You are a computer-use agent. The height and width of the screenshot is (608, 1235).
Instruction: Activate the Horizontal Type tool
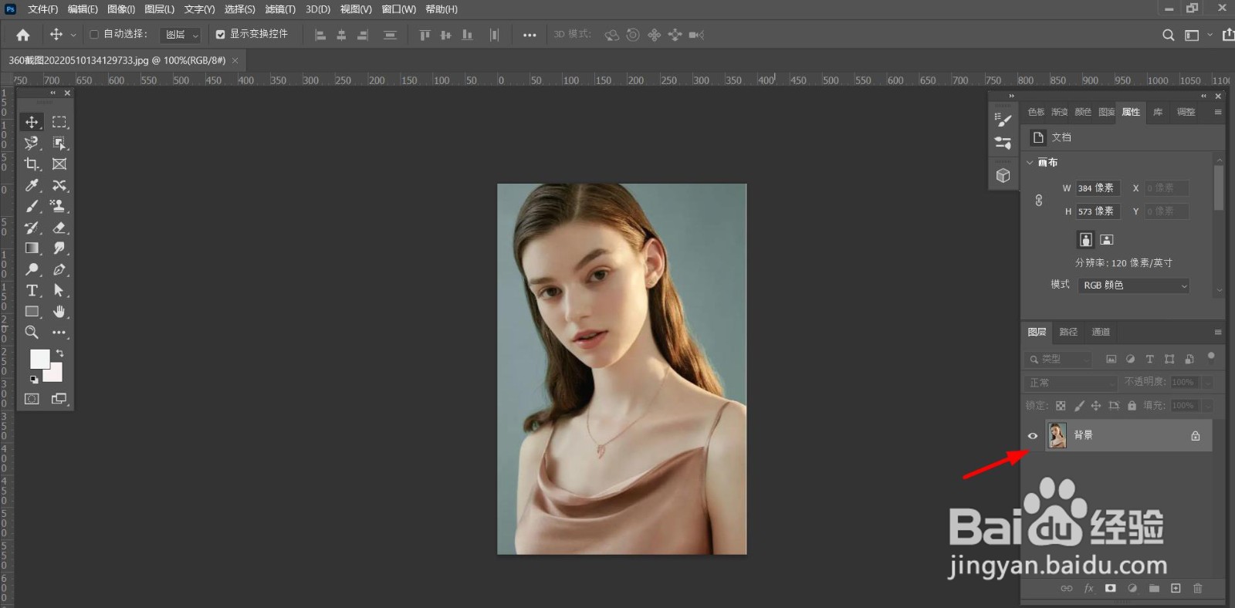point(32,291)
